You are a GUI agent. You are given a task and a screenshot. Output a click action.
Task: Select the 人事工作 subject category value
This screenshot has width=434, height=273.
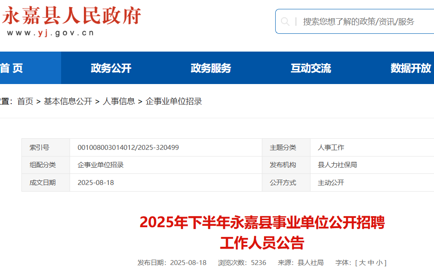tap(331, 148)
